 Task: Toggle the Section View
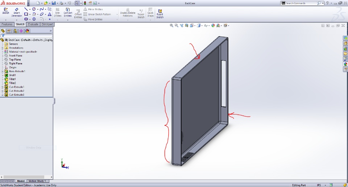coord(186,25)
